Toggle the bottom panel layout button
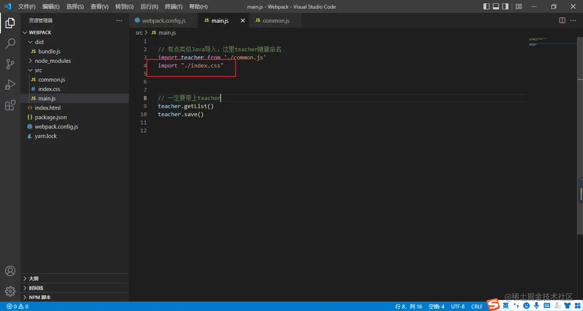 click(x=496, y=6)
